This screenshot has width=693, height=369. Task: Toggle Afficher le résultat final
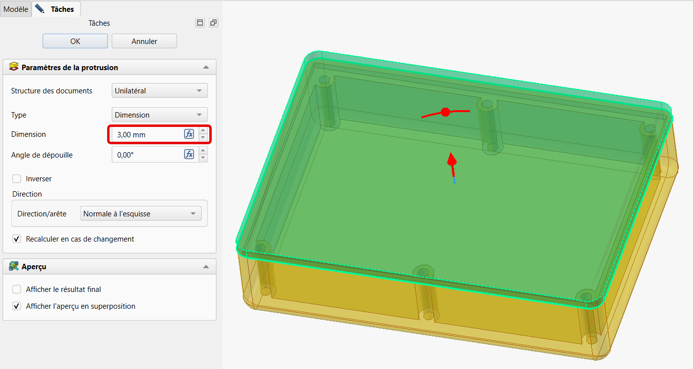point(17,289)
